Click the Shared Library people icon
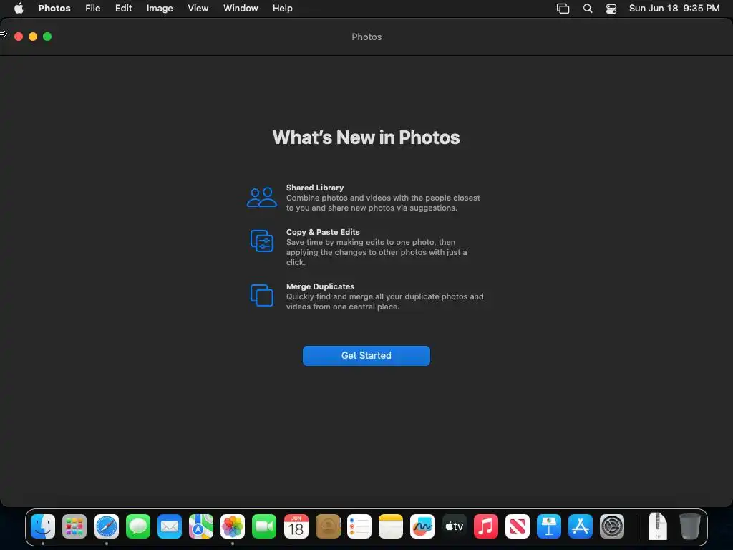The width and height of the screenshot is (733, 550). pos(262,198)
